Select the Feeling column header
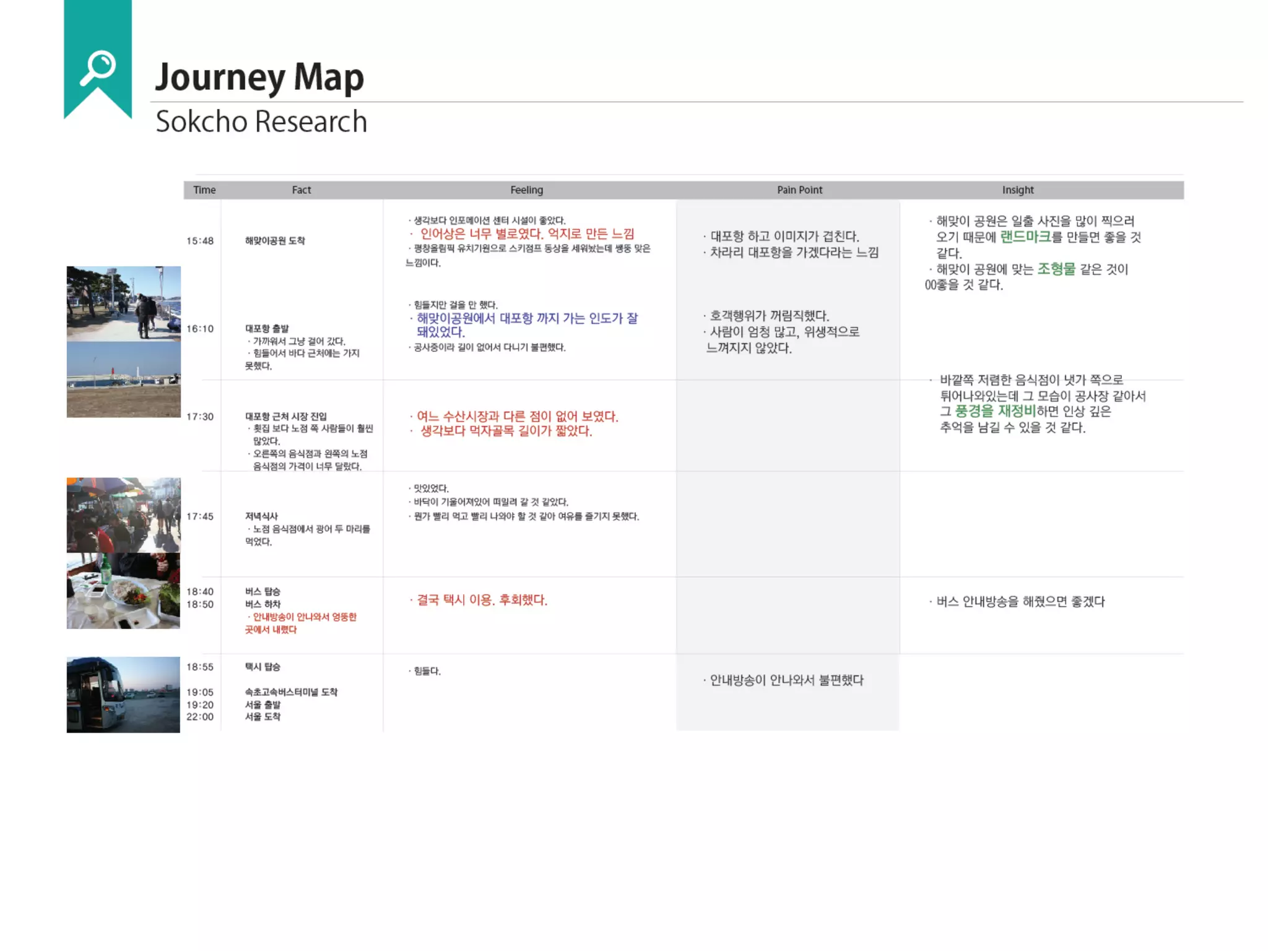 pyautogui.click(x=526, y=190)
